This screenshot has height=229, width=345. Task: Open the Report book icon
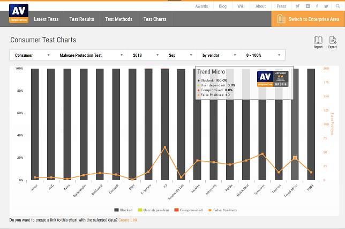click(318, 42)
